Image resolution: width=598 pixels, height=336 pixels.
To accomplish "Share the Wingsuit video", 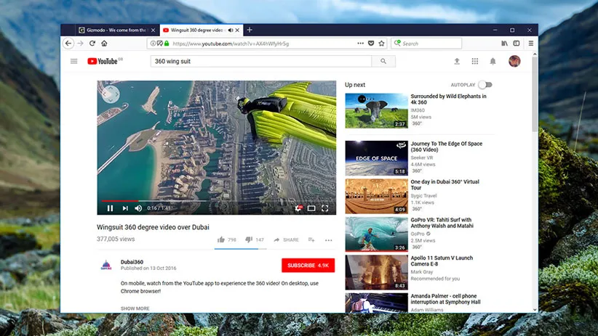I will tap(287, 239).
